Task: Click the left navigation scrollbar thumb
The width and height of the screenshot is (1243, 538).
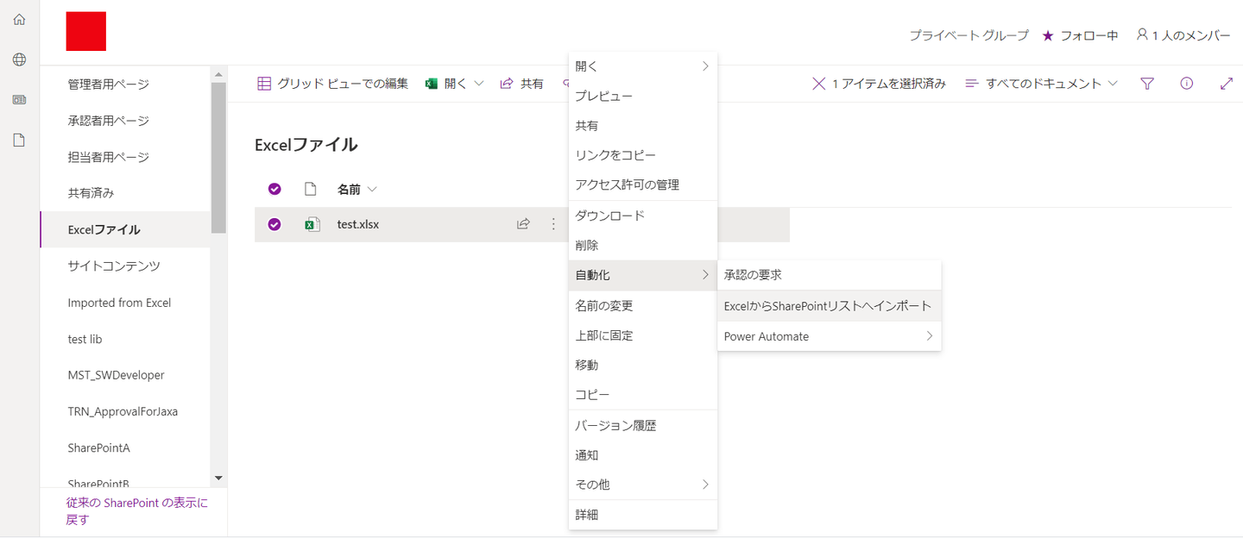Action: [218, 155]
